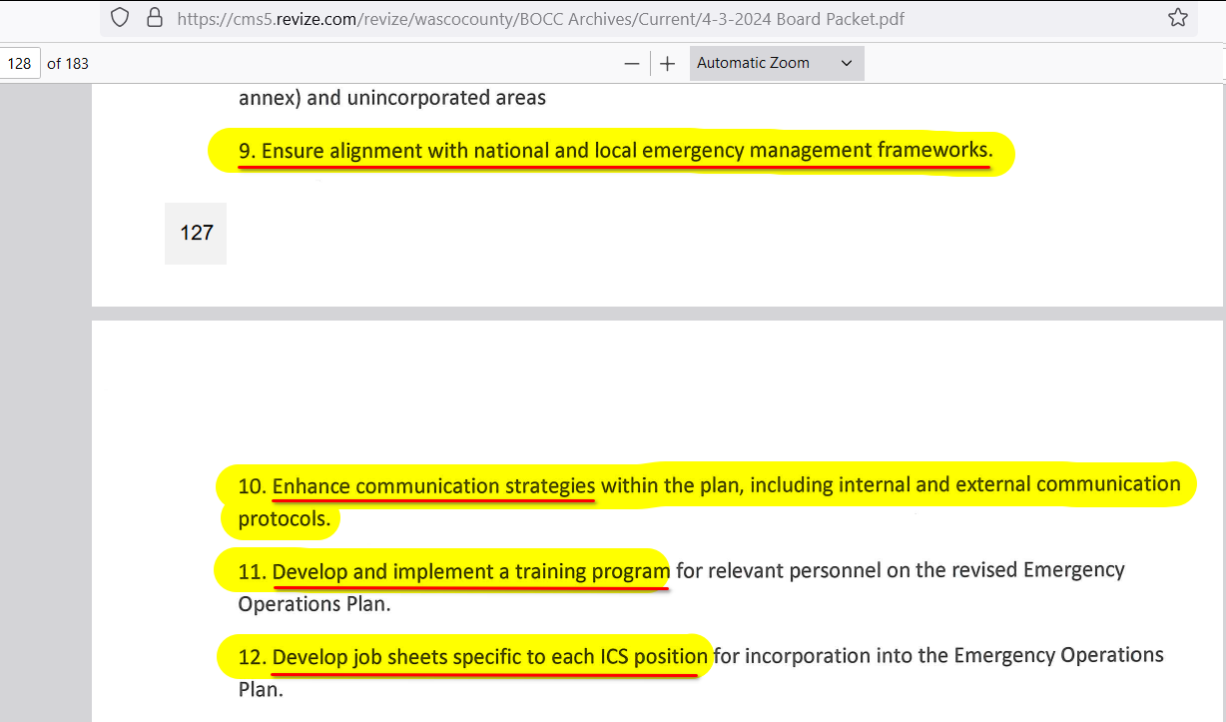Bookmark this page with the star icon
The width and height of the screenshot is (1226, 722).
coord(1178,17)
